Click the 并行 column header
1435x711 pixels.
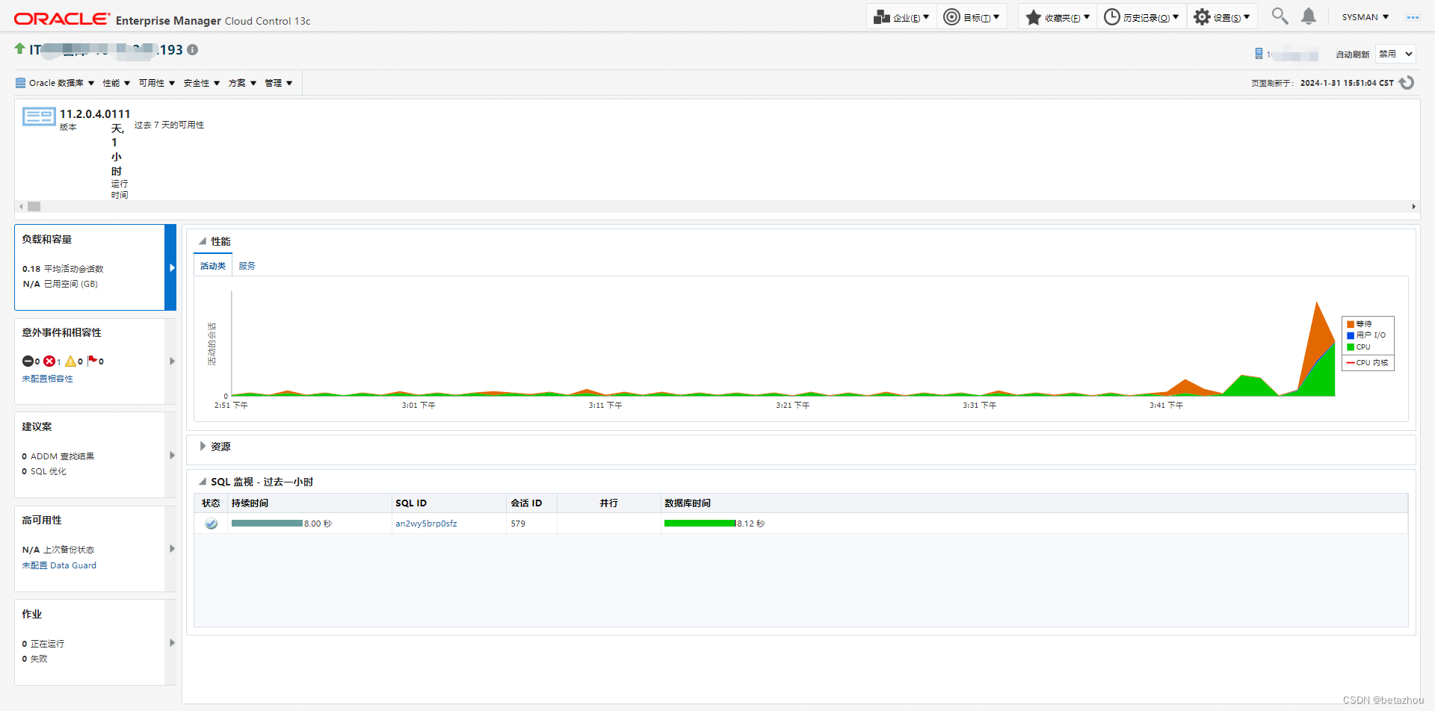pyautogui.click(x=609, y=503)
